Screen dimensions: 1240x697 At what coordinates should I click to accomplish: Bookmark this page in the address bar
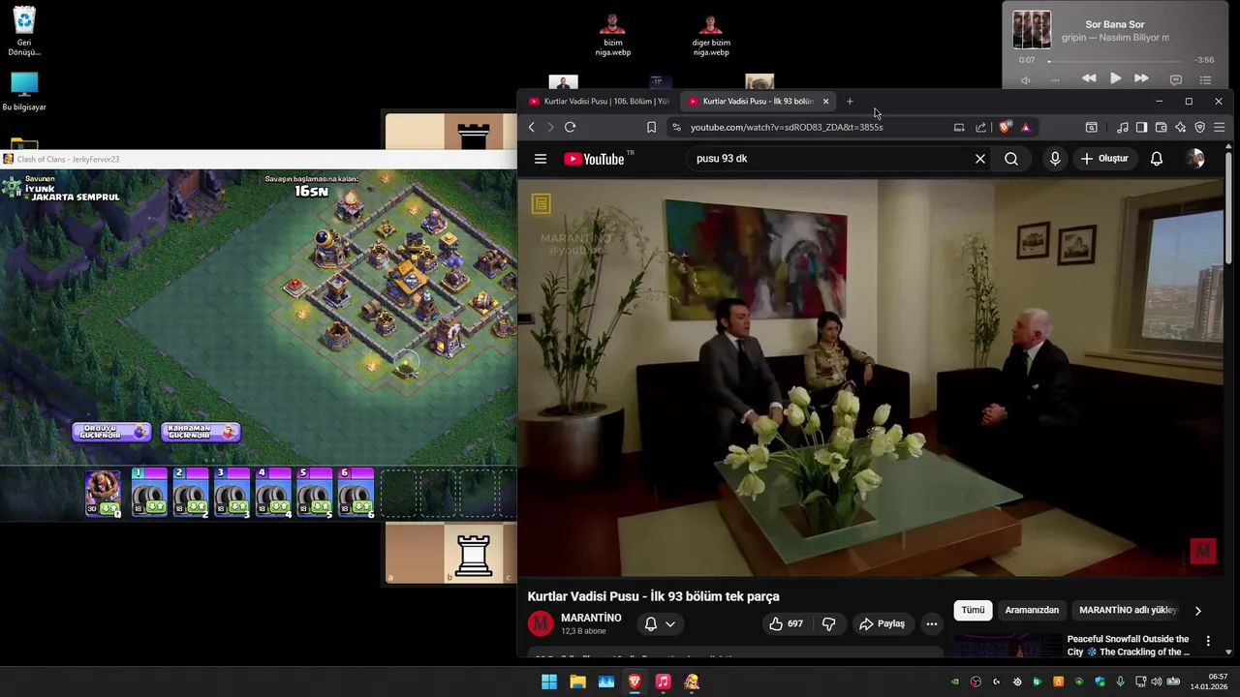pyautogui.click(x=651, y=127)
